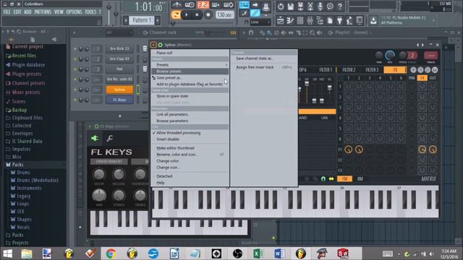Toggle mute light for the Hat channel

click(x=75, y=69)
